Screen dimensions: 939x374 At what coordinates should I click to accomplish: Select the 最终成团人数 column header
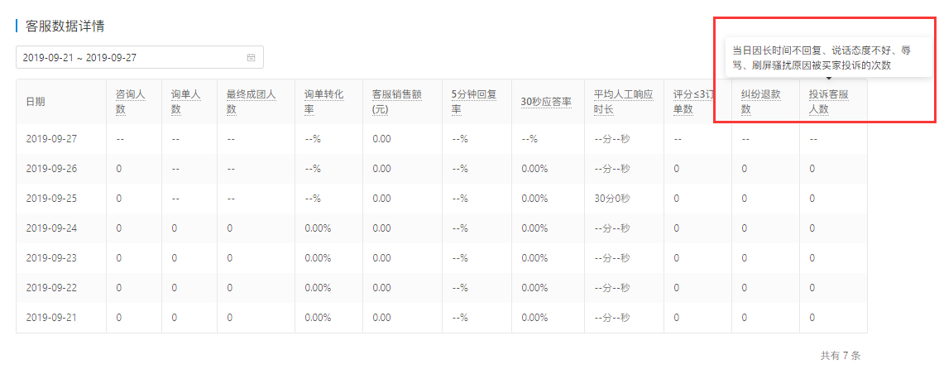tap(251, 102)
